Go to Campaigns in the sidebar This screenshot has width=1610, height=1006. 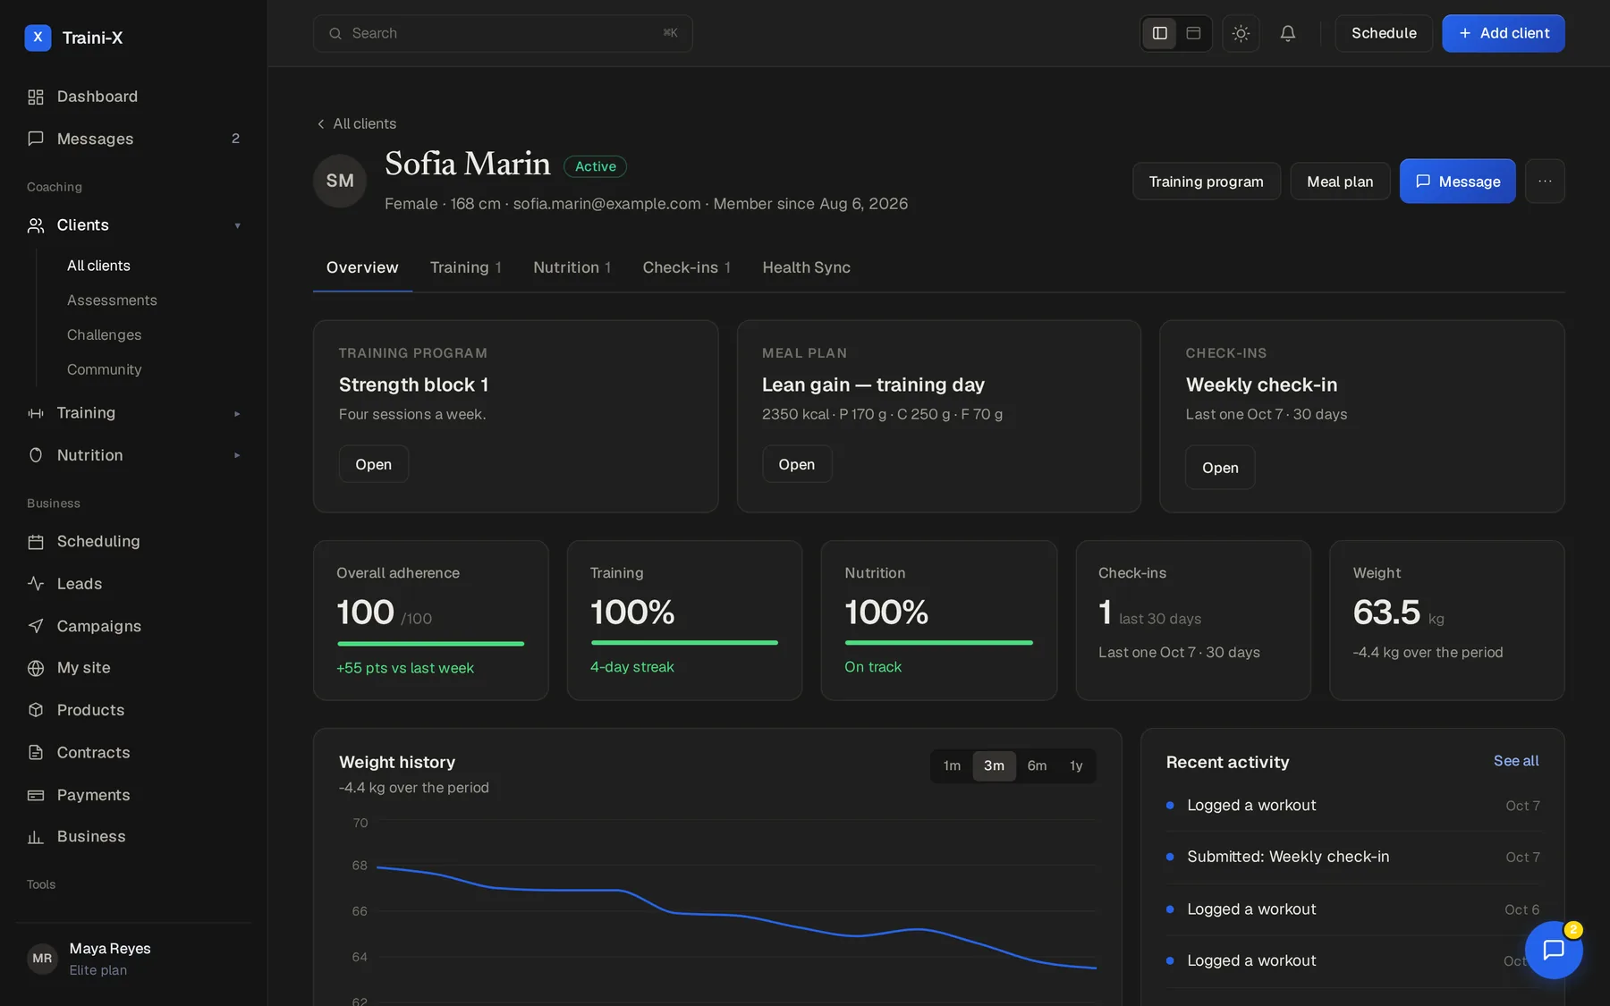point(133,626)
